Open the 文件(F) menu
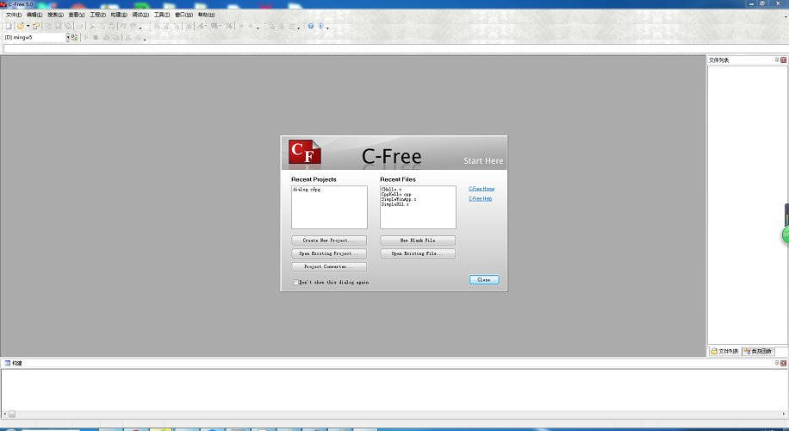 (13, 15)
